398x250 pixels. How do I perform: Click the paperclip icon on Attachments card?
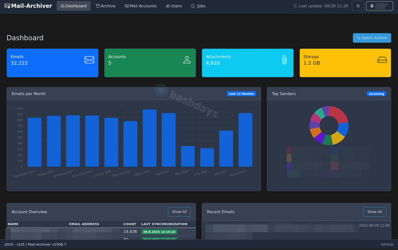(x=284, y=60)
